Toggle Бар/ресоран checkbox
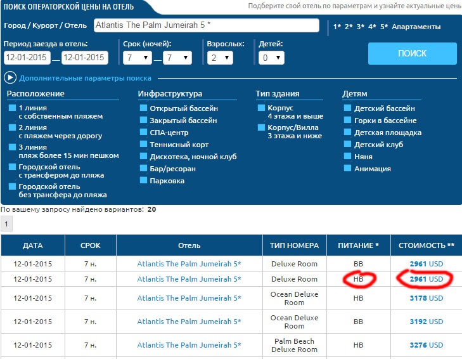 143,169
